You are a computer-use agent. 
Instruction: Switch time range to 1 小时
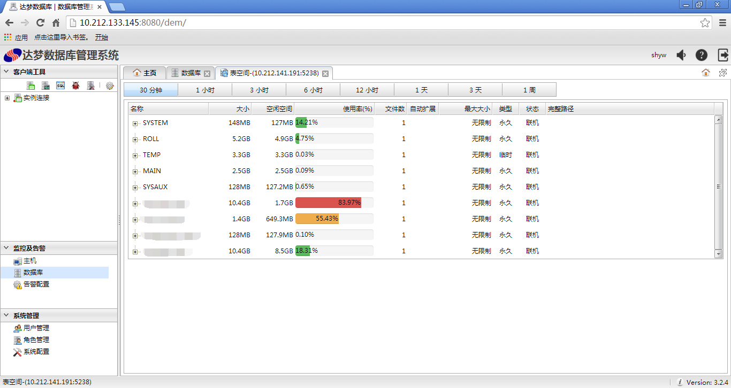[x=205, y=90]
